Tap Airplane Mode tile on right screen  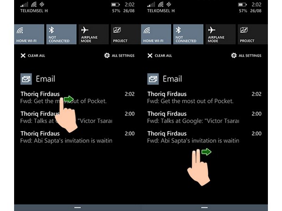(220, 34)
